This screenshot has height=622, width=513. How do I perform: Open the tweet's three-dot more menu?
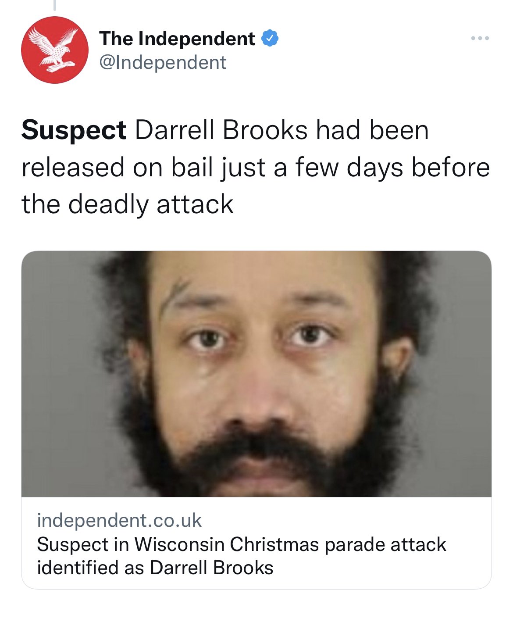(480, 39)
